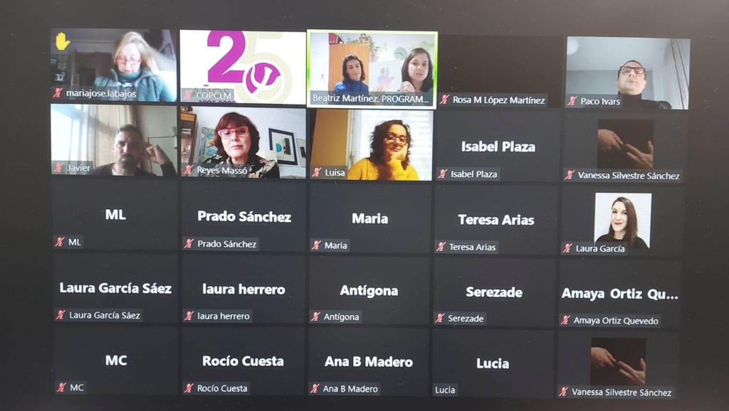Click the muted mic icon beside Isabel Plaza label

pos(443,174)
